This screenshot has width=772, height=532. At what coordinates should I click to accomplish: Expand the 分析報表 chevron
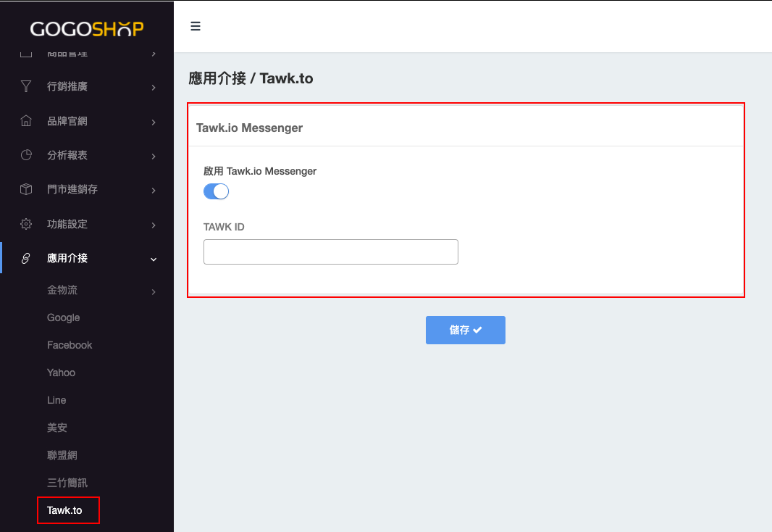pos(154,157)
